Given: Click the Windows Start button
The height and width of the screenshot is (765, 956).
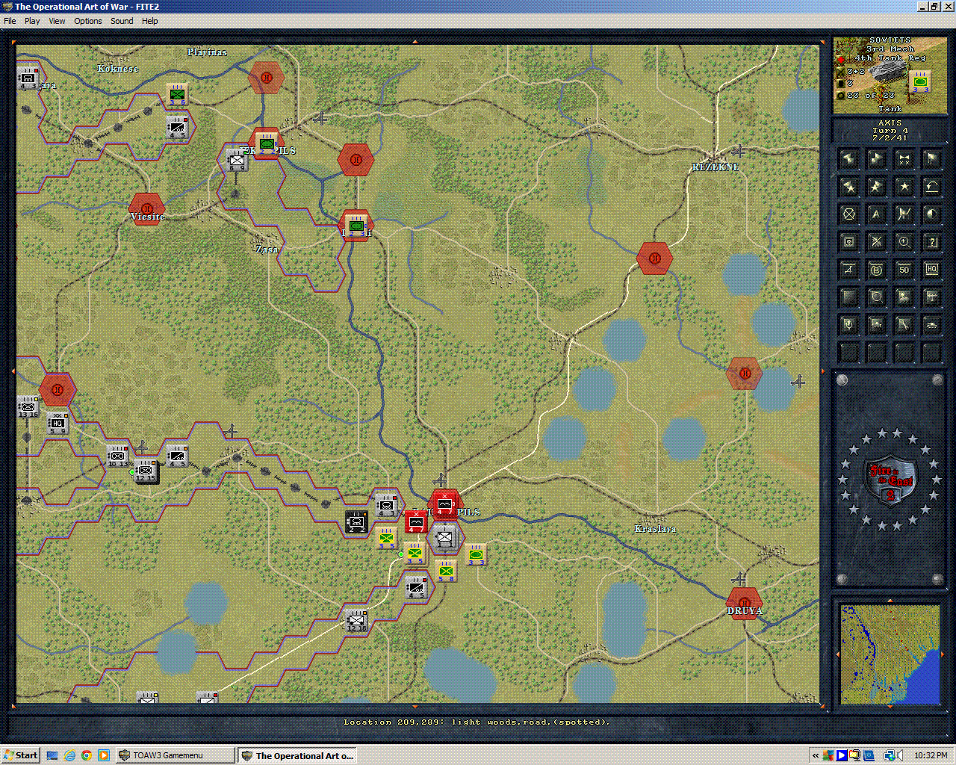Looking at the screenshot, I should 21,755.
